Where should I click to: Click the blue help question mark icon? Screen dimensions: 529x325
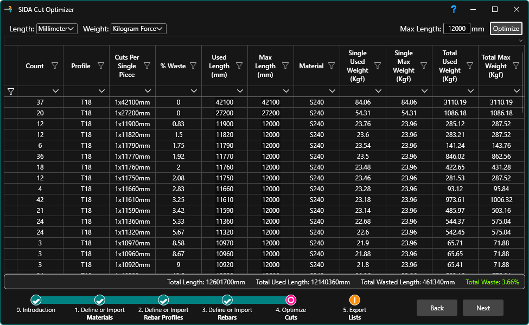coord(454,9)
